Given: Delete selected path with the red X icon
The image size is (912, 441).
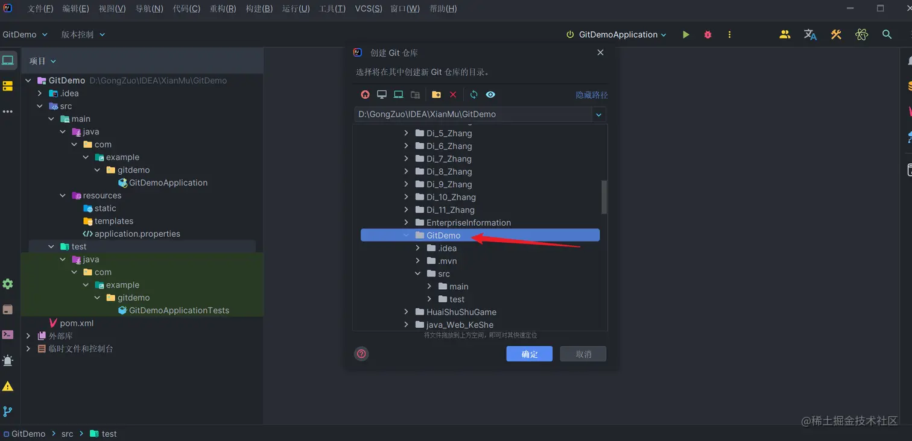Looking at the screenshot, I should (x=454, y=95).
